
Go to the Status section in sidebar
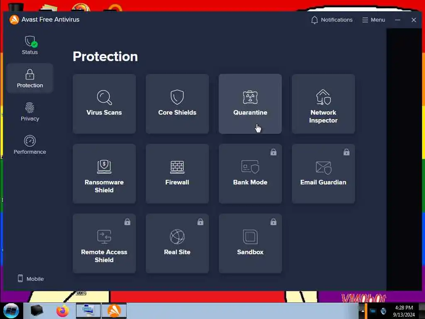[x=30, y=45]
